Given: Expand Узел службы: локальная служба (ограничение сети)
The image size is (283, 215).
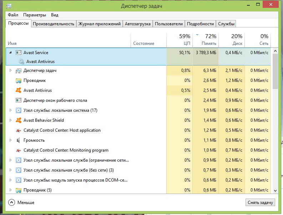Looking at the screenshot, I should pos(10,160).
